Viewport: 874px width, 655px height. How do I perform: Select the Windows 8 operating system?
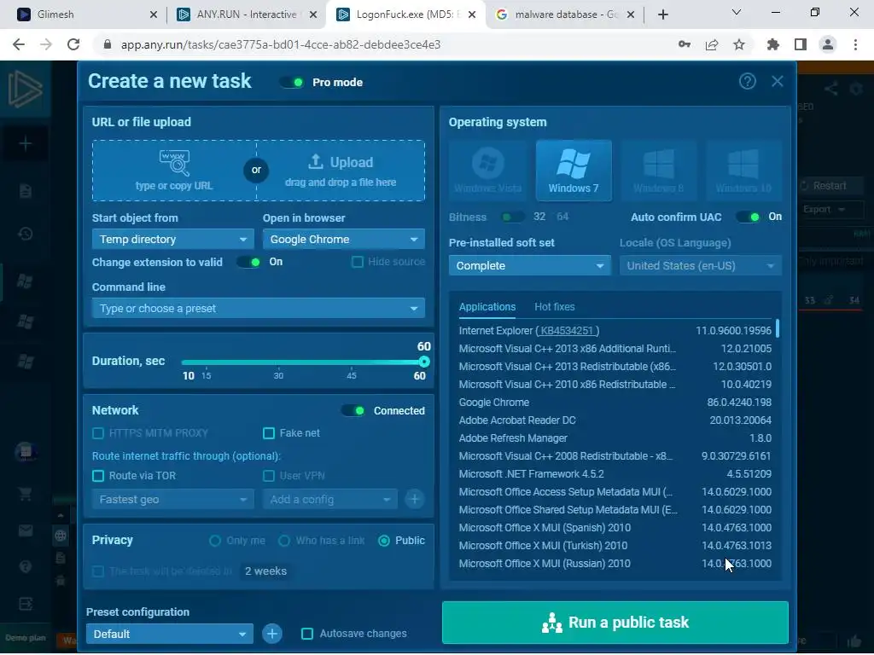point(658,171)
